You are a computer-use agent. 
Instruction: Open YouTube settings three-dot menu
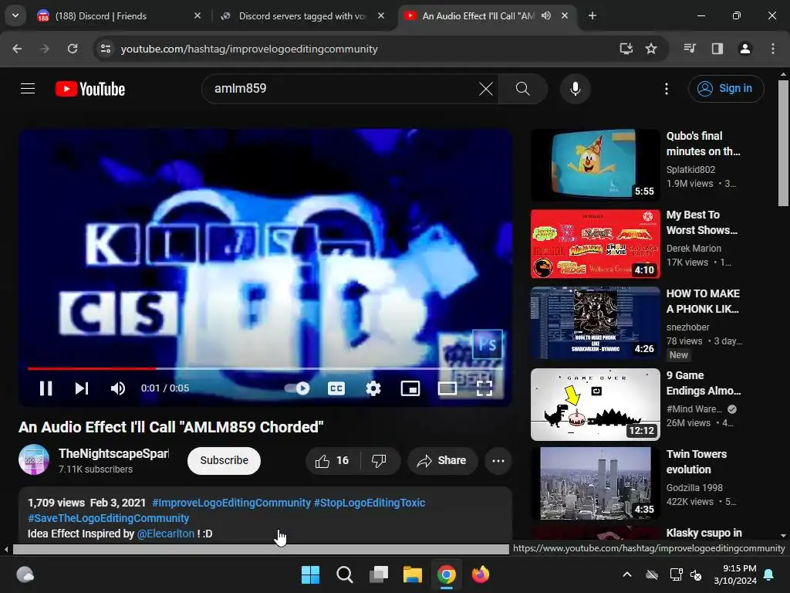click(x=666, y=89)
